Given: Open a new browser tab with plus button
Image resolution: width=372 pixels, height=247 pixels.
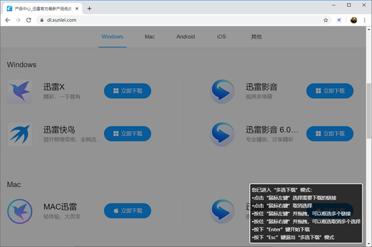Looking at the screenshot, I should [x=90, y=8].
